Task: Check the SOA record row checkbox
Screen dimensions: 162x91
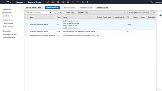Action: [26, 31]
